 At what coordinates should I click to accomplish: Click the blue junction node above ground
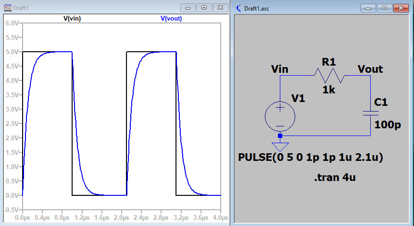click(x=280, y=136)
